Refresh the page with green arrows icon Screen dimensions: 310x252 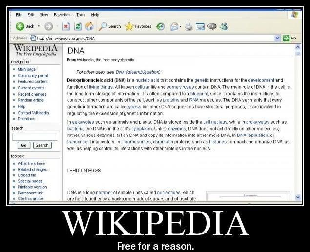point(78,26)
